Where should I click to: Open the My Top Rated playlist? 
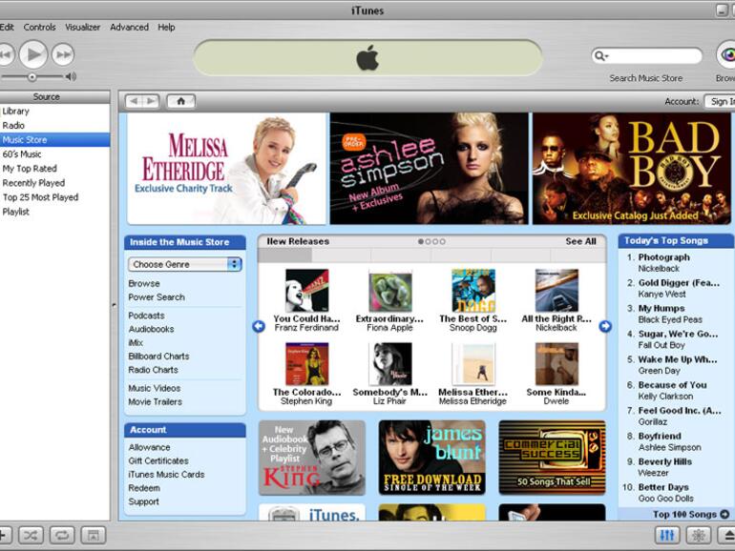[54, 169]
